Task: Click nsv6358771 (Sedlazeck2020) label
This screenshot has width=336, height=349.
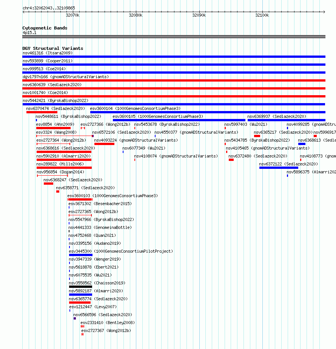Action: 85,188
